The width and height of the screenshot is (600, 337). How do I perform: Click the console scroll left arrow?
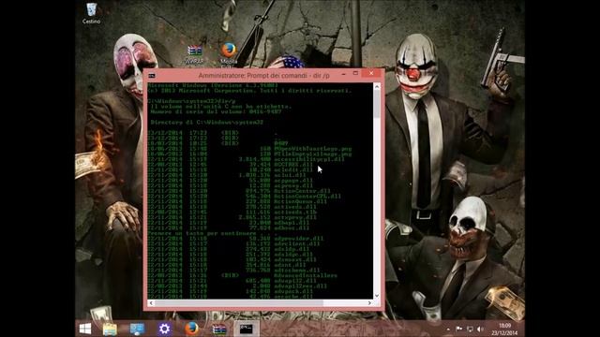pos(151,303)
